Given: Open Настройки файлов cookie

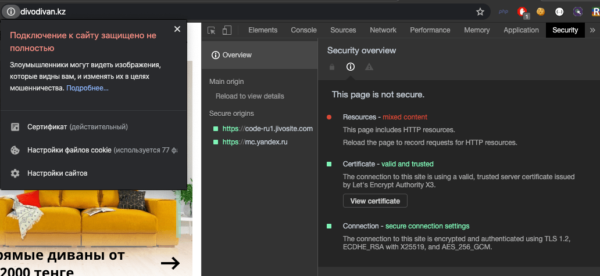Looking at the screenshot, I should pos(69,150).
